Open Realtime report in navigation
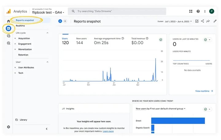 coord(20,26)
